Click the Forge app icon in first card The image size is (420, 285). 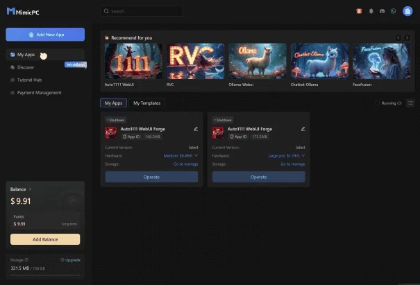click(110, 132)
